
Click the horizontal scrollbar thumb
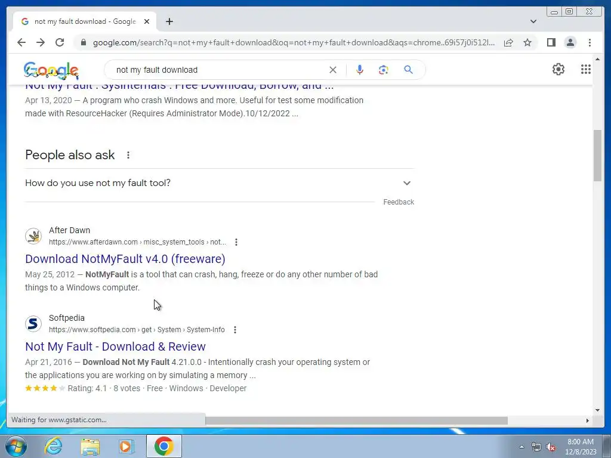pos(357,420)
